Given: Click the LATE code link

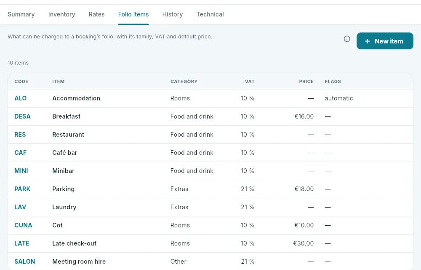Looking at the screenshot, I should [22, 243].
